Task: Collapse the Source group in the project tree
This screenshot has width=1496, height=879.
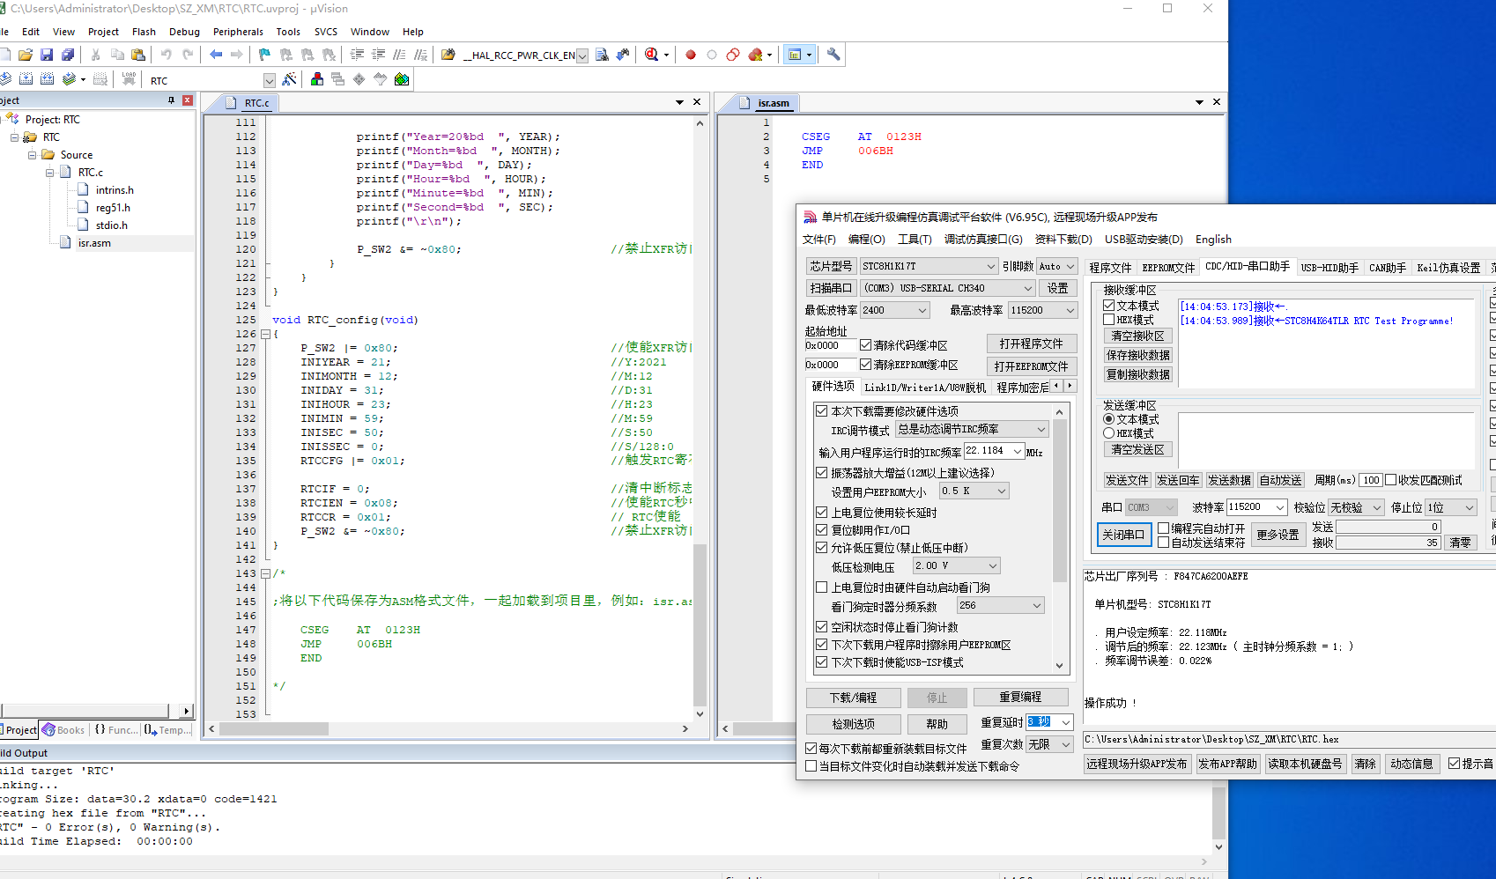Action: tap(33, 155)
